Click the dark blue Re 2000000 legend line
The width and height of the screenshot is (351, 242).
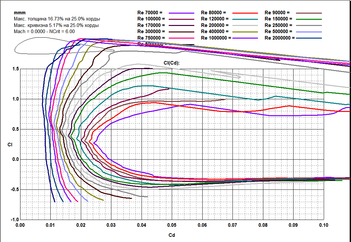click(x=308, y=38)
